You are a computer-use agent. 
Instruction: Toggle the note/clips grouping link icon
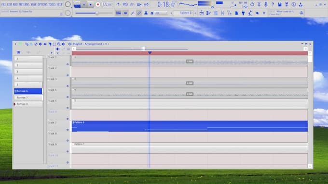pyautogui.click(x=139, y=13)
